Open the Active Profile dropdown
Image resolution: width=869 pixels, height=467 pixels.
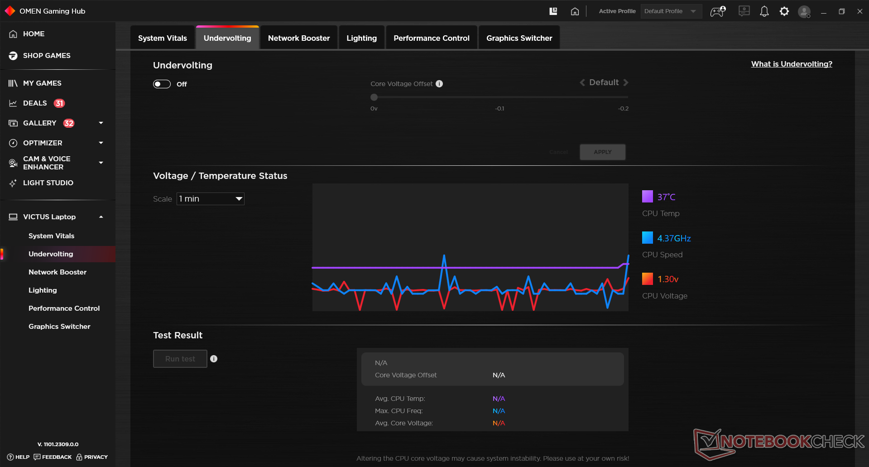click(x=671, y=11)
